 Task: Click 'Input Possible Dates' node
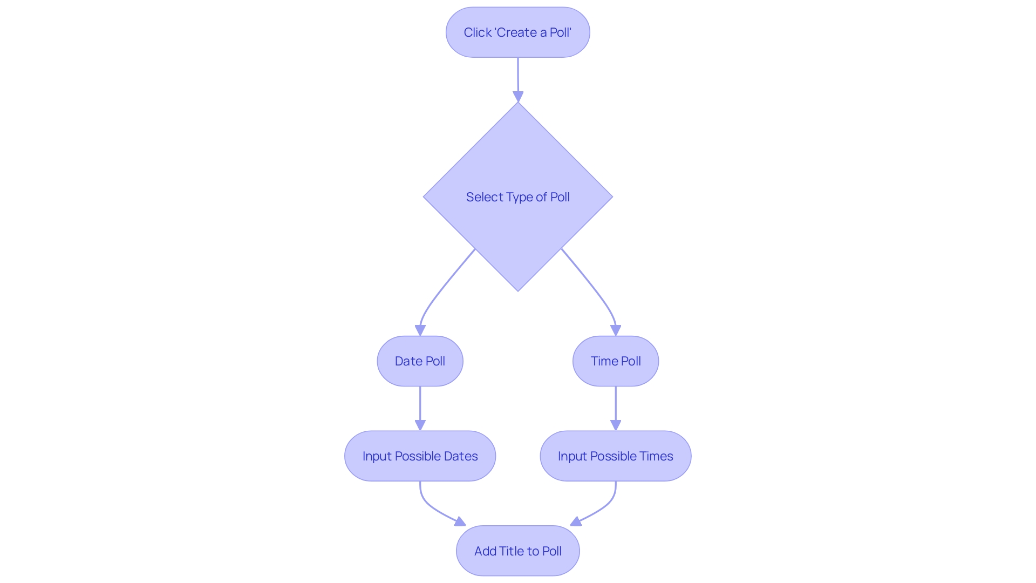pos(420,456)
